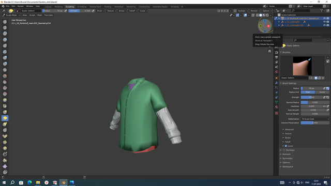Hide v_16_frankstuff mesh in viewport

[324, 19]
